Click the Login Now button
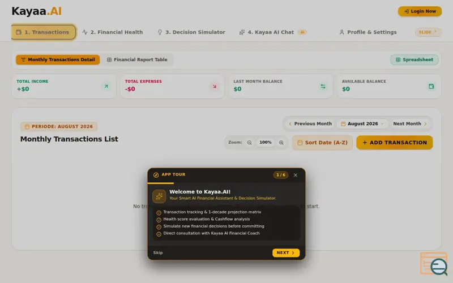This screenshot has height=283, width=453. tap(420, 11)
